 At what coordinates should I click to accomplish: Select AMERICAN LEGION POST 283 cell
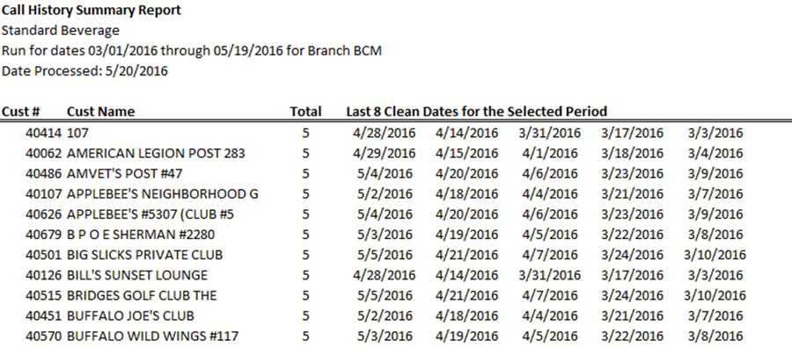(x=156, y=153)
